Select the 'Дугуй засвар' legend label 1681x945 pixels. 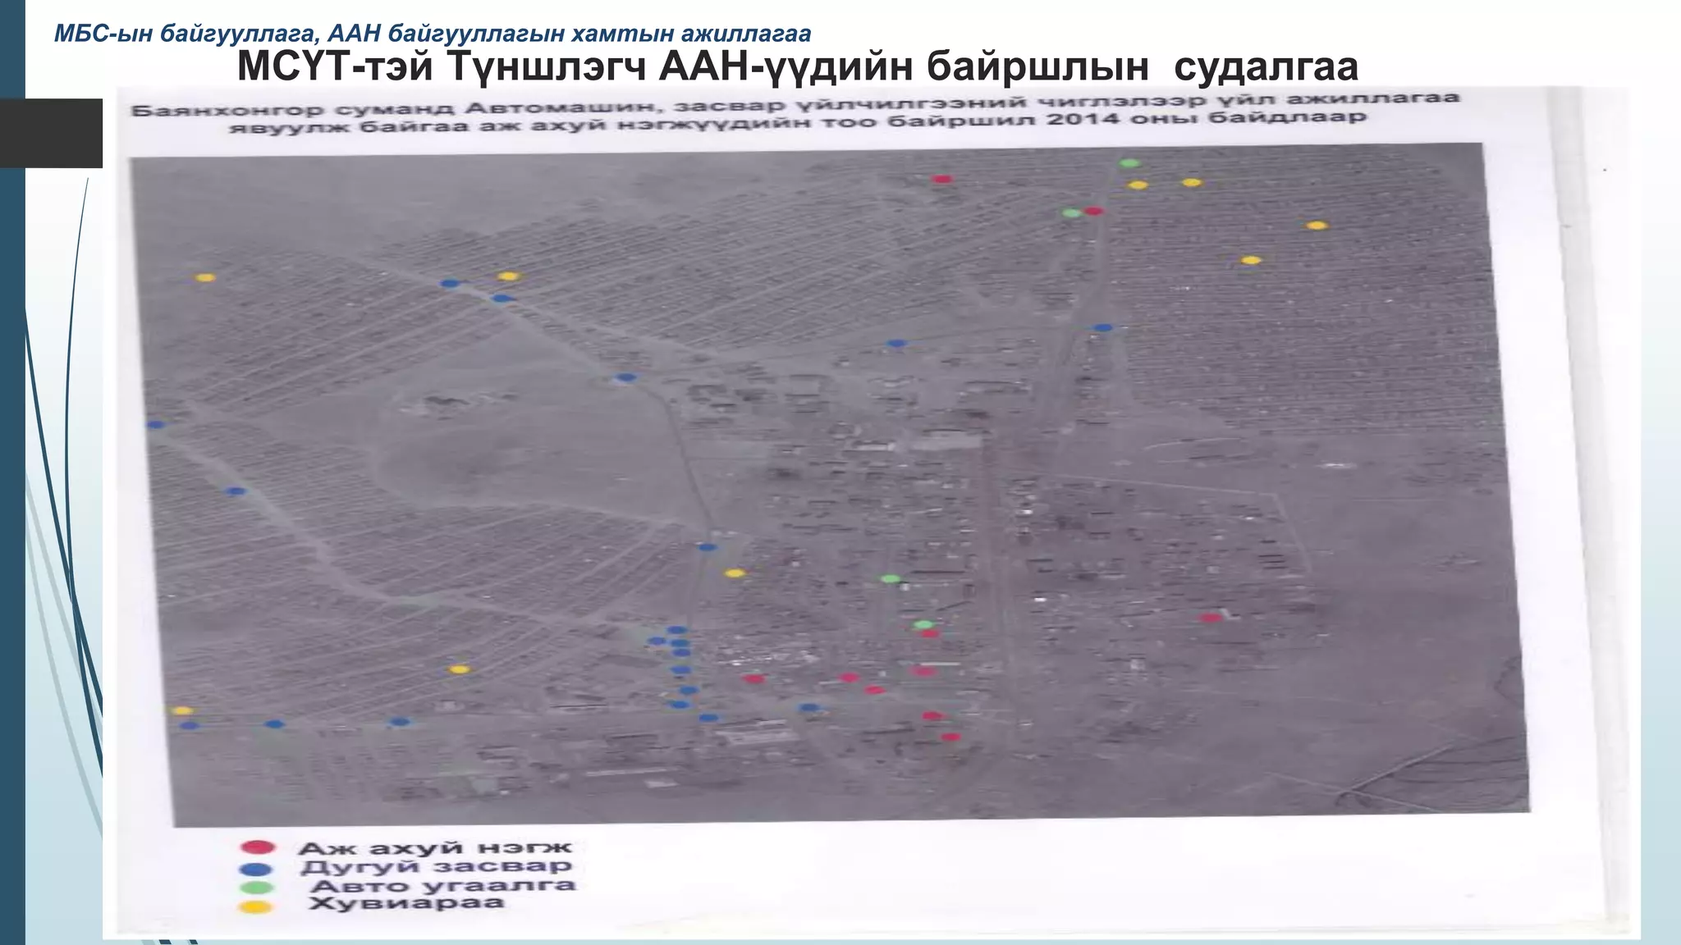[436, 867]
